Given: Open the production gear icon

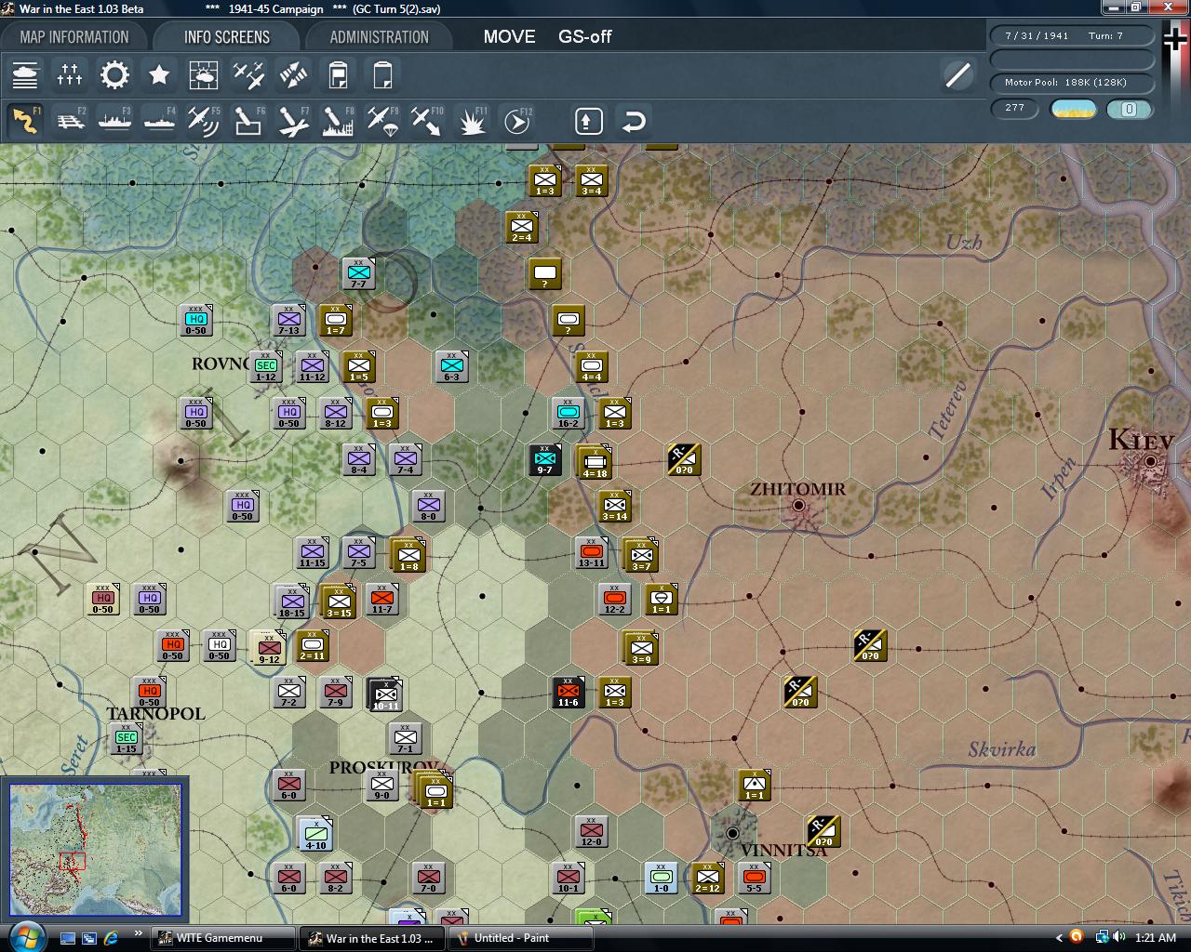Looking at the screenshot, I should pos(114,75).
